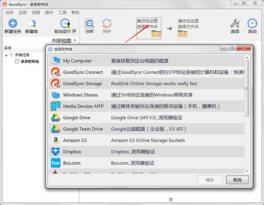The height and width of the screenshot is (205, 264).
Task: Click the 分析 (Analyze) toolbar icon
Action: click(x=89, y=23)
